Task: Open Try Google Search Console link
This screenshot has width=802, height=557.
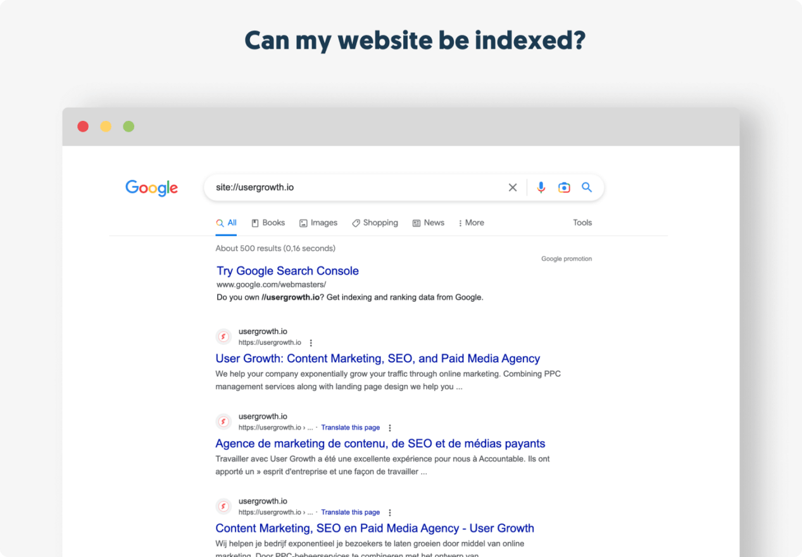Action: coord(287,271)
